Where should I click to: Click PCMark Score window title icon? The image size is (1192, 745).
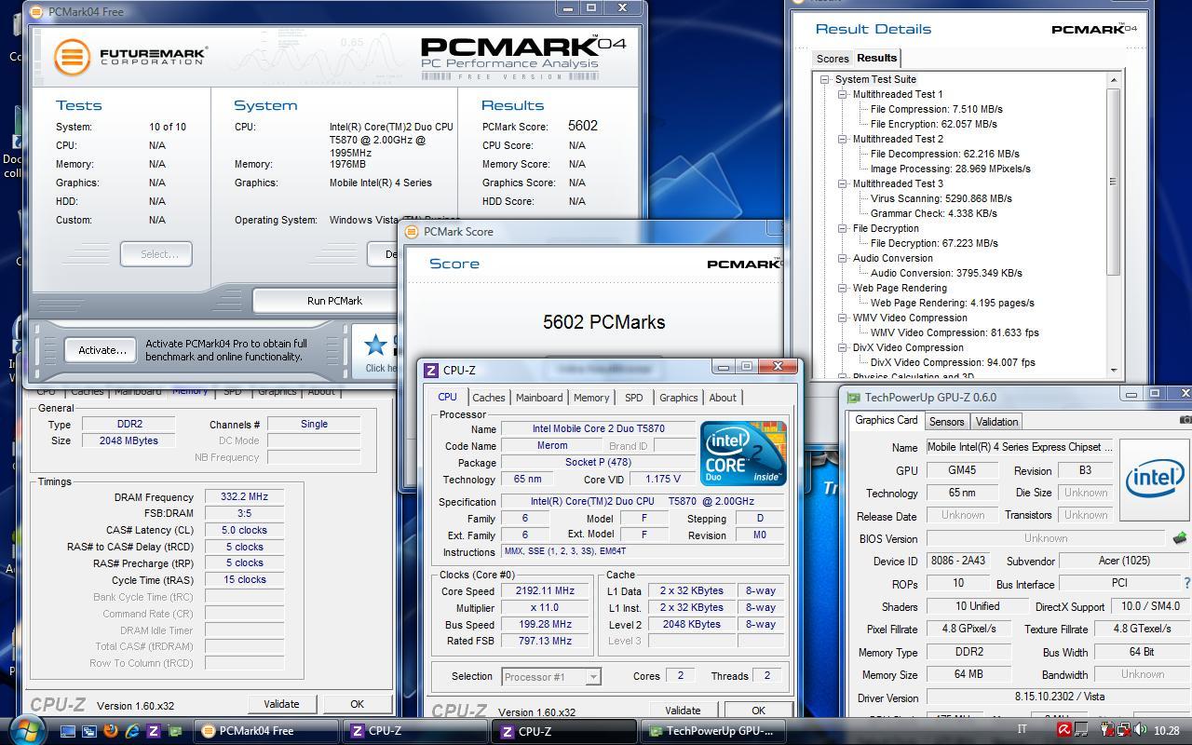[412, 232]
